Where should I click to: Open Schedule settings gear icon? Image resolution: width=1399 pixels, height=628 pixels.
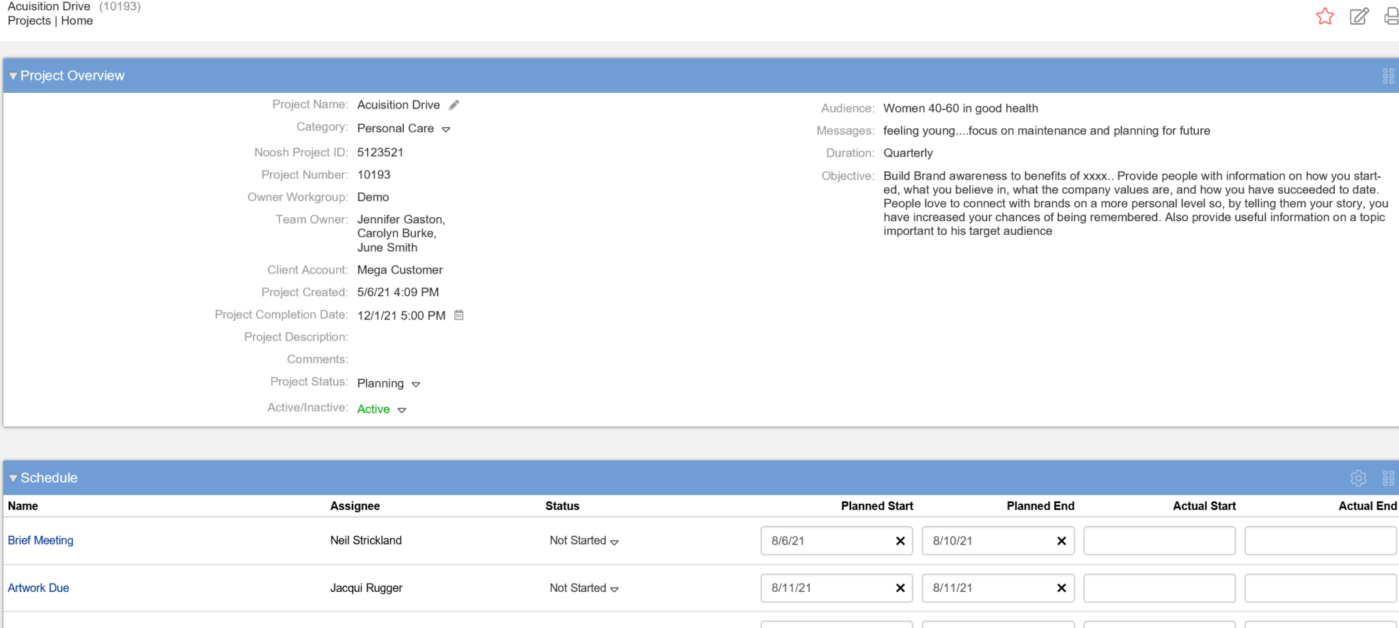[1358, 479]
